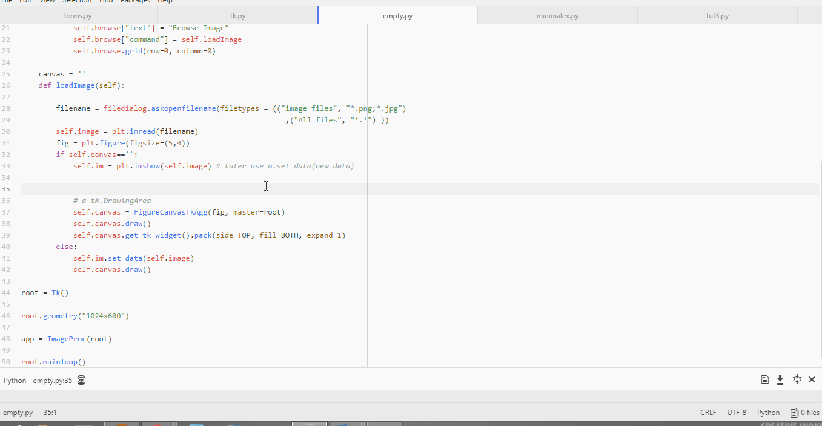
Task: Click the document icon in output panel
Action: tap(765, 379)
